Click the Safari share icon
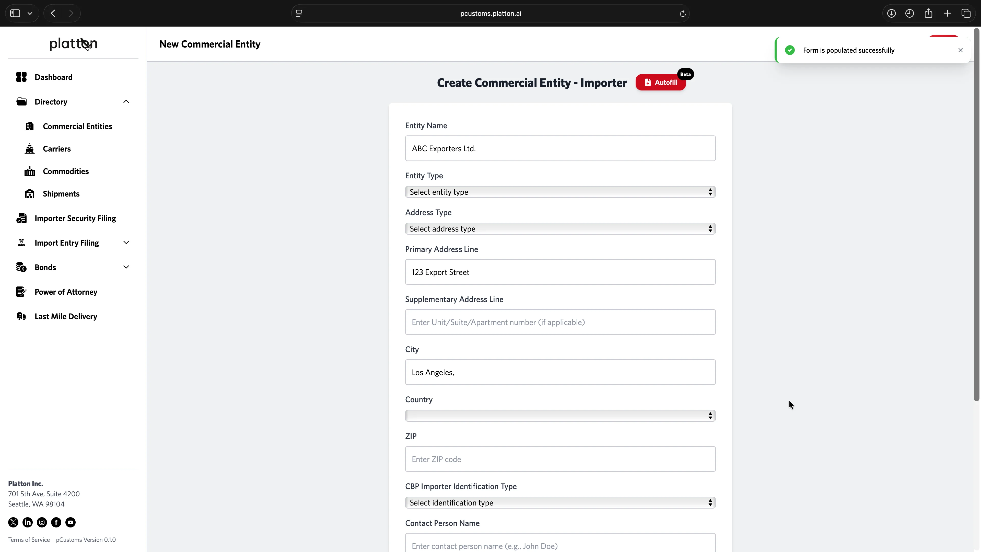981x552 pixels. pyautogui.click(x=928, y=14)
